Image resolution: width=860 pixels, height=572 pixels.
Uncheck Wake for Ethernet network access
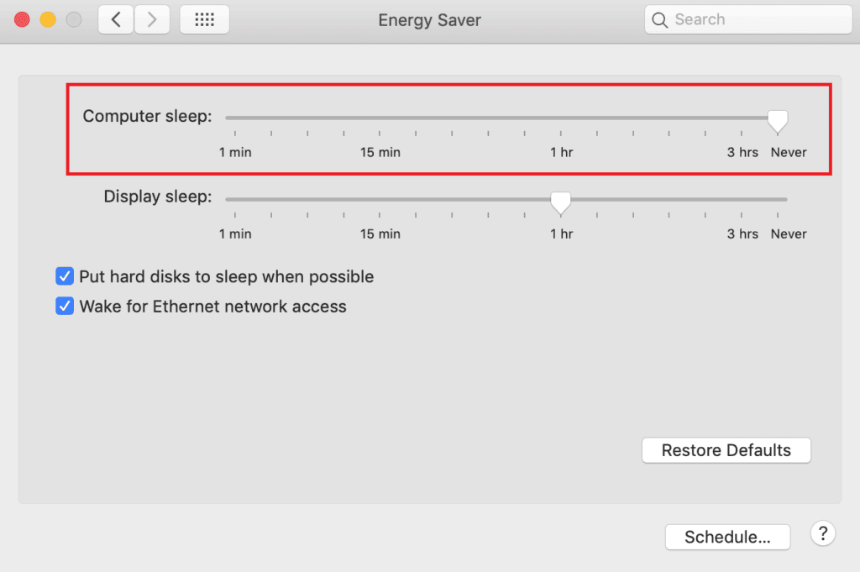[x=65, y=306]
